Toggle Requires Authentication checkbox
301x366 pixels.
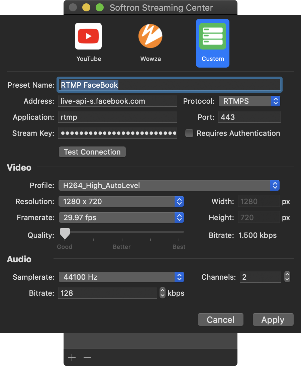pyautogui.click(x=189, y=133)
